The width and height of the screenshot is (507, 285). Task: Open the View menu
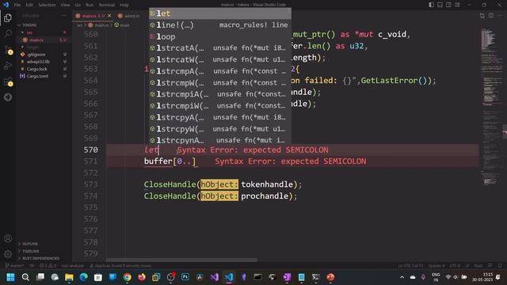pos(65,5)
